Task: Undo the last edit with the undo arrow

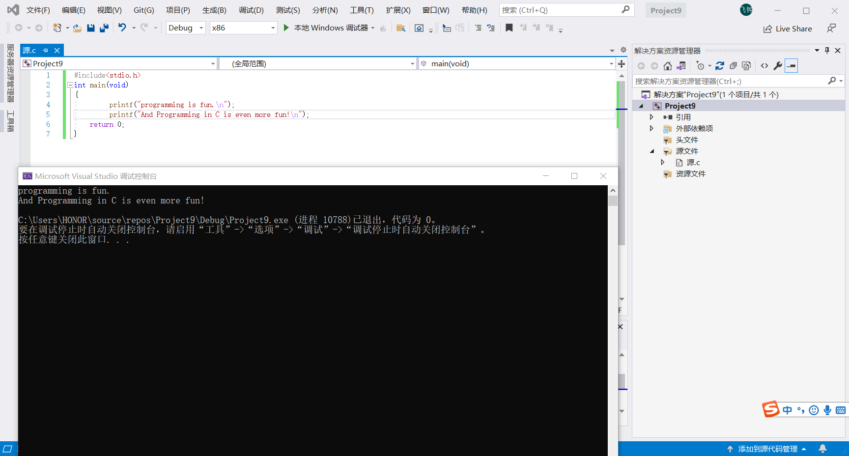Action: (x=122, y=28)
